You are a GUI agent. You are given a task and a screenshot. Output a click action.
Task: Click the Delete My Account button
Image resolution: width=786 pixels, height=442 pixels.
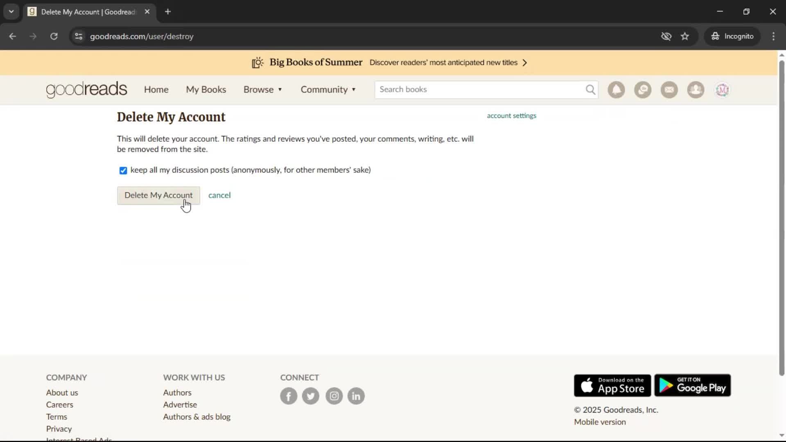pos(158,196)
